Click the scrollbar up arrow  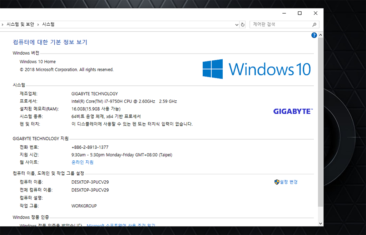click(321, 35)
